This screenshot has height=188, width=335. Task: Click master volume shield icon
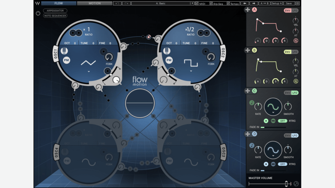coord(296,183)
